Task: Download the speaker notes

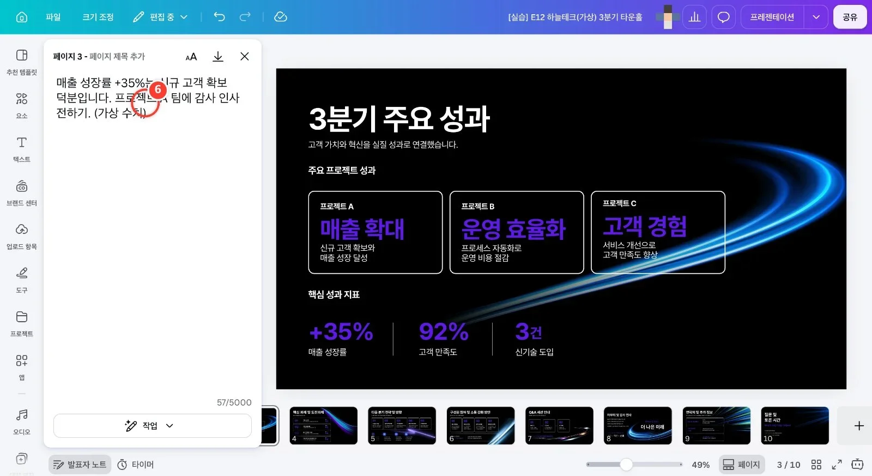Action: point(218,57)
